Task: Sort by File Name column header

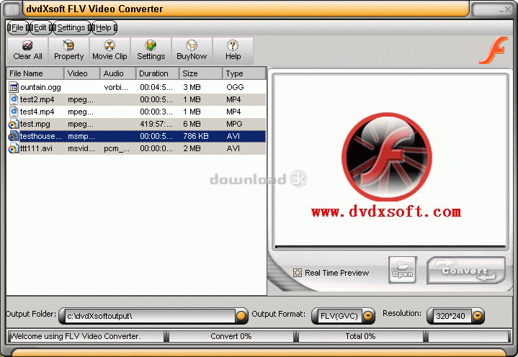Action: 35,73
